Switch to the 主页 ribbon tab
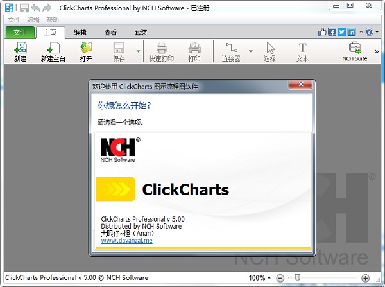 [50, 32]
